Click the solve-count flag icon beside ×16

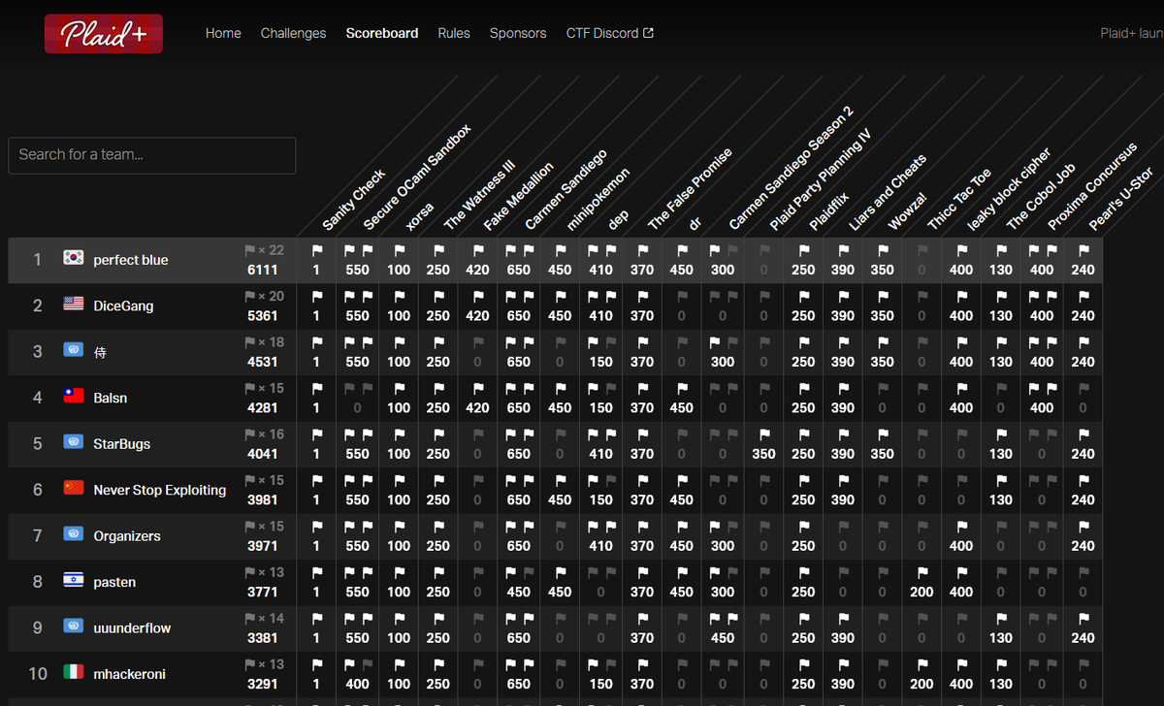click(x=249, y=434)
